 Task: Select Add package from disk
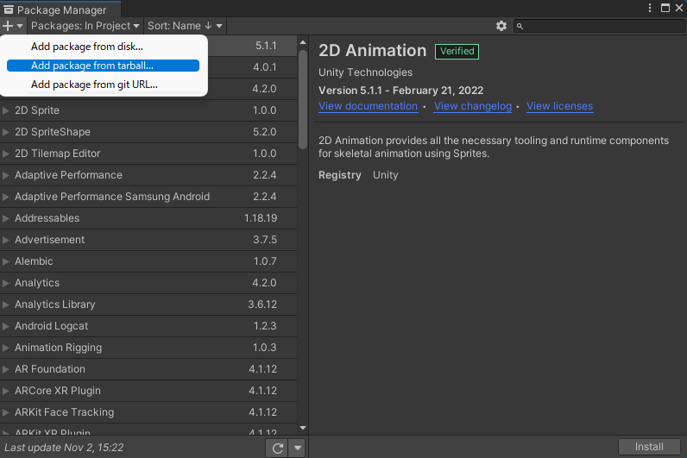pos(86,47)
